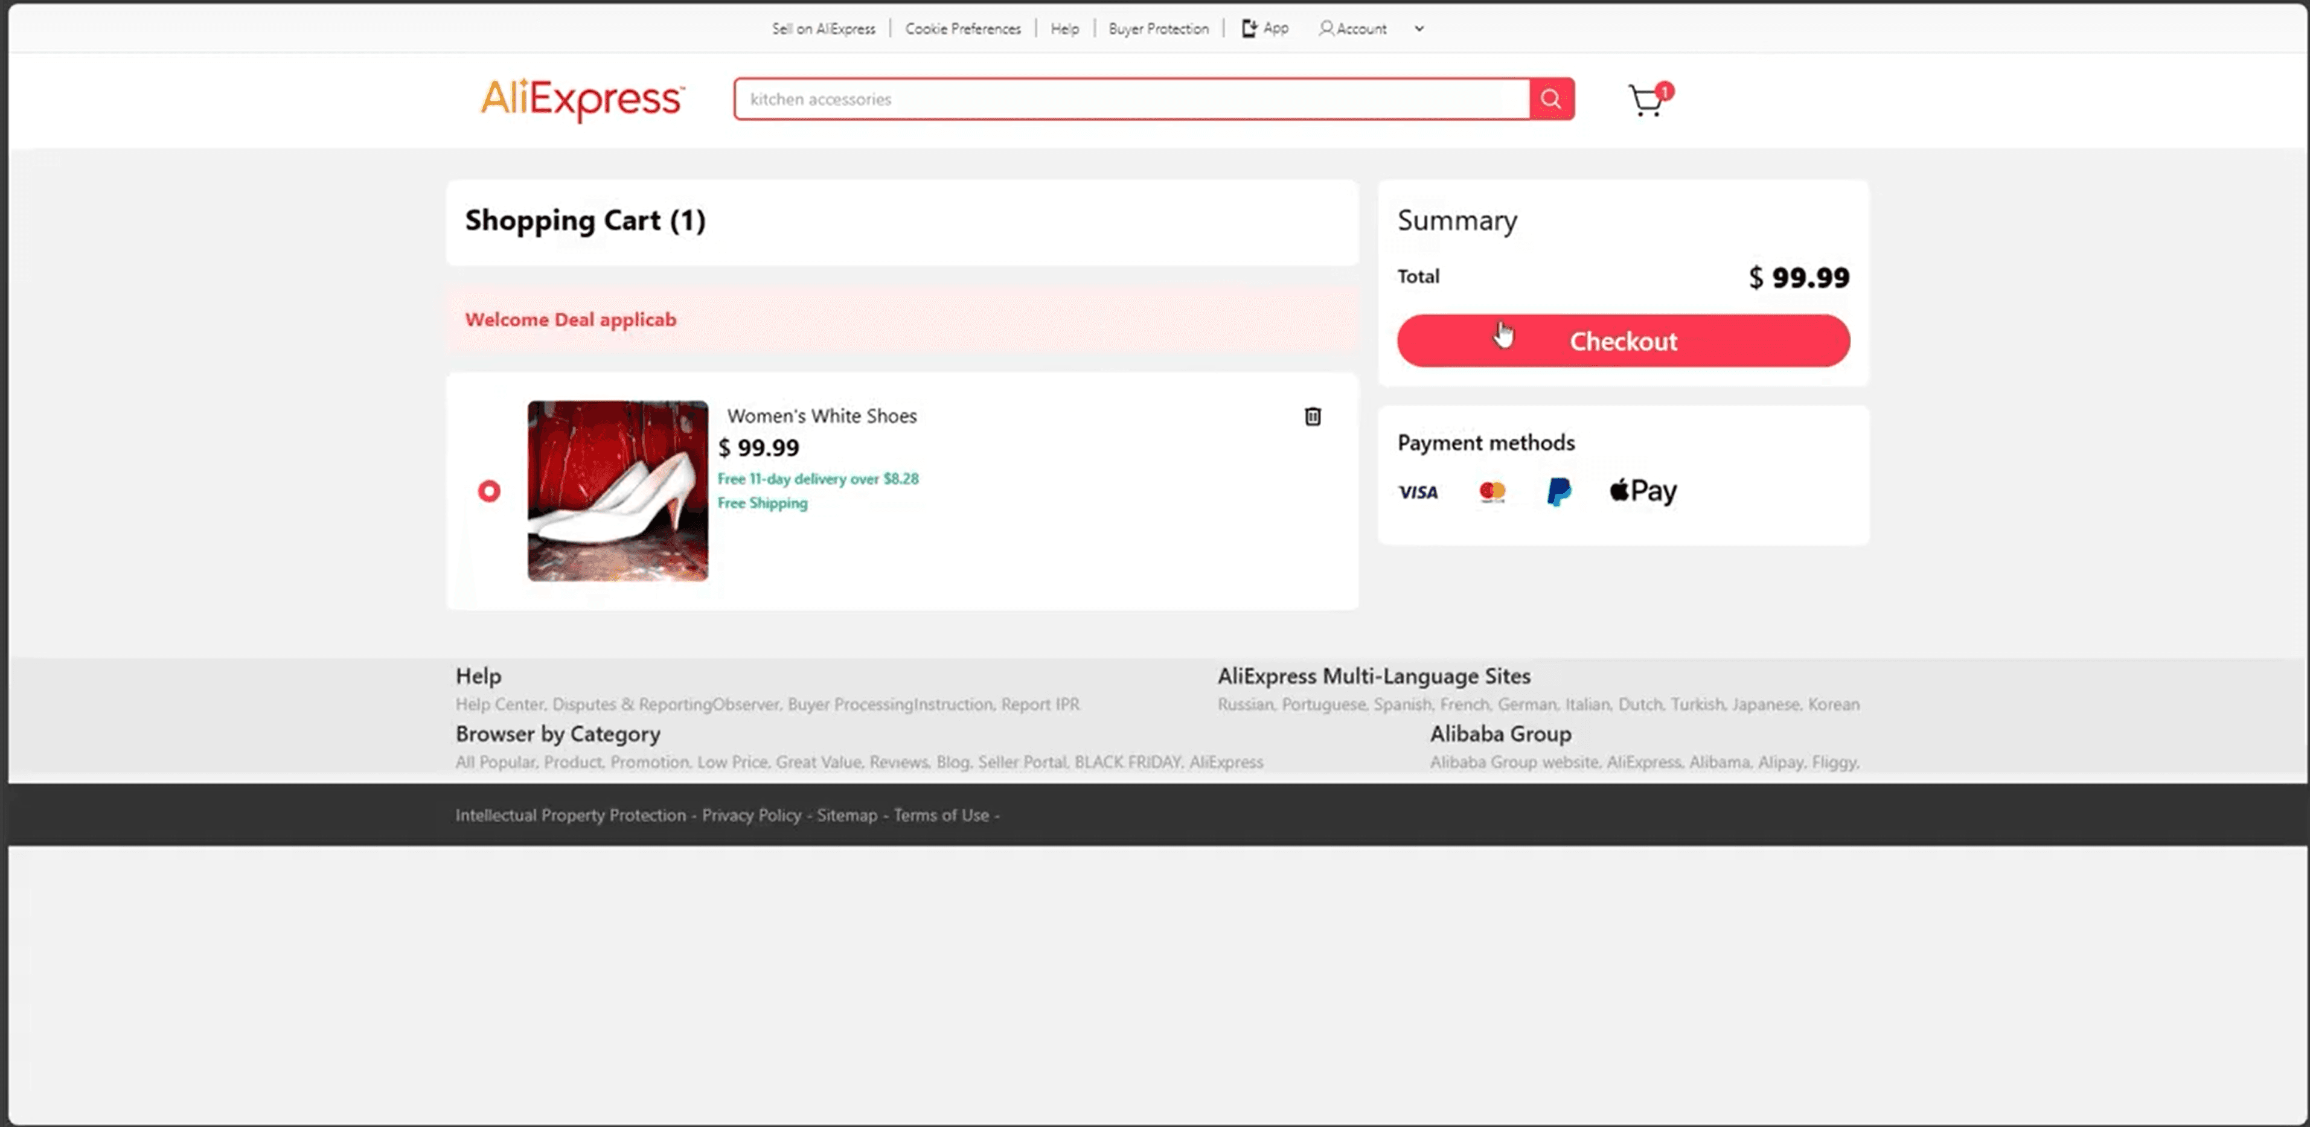Open Sell on AliExpress menu item
Viewport: 2310px width, 1127px height.
(x=823, y=29)
